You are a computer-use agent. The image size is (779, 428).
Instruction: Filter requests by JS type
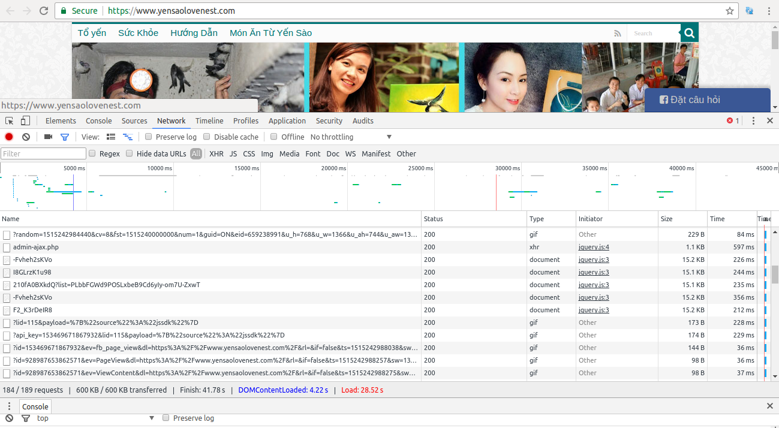[233, 153]
